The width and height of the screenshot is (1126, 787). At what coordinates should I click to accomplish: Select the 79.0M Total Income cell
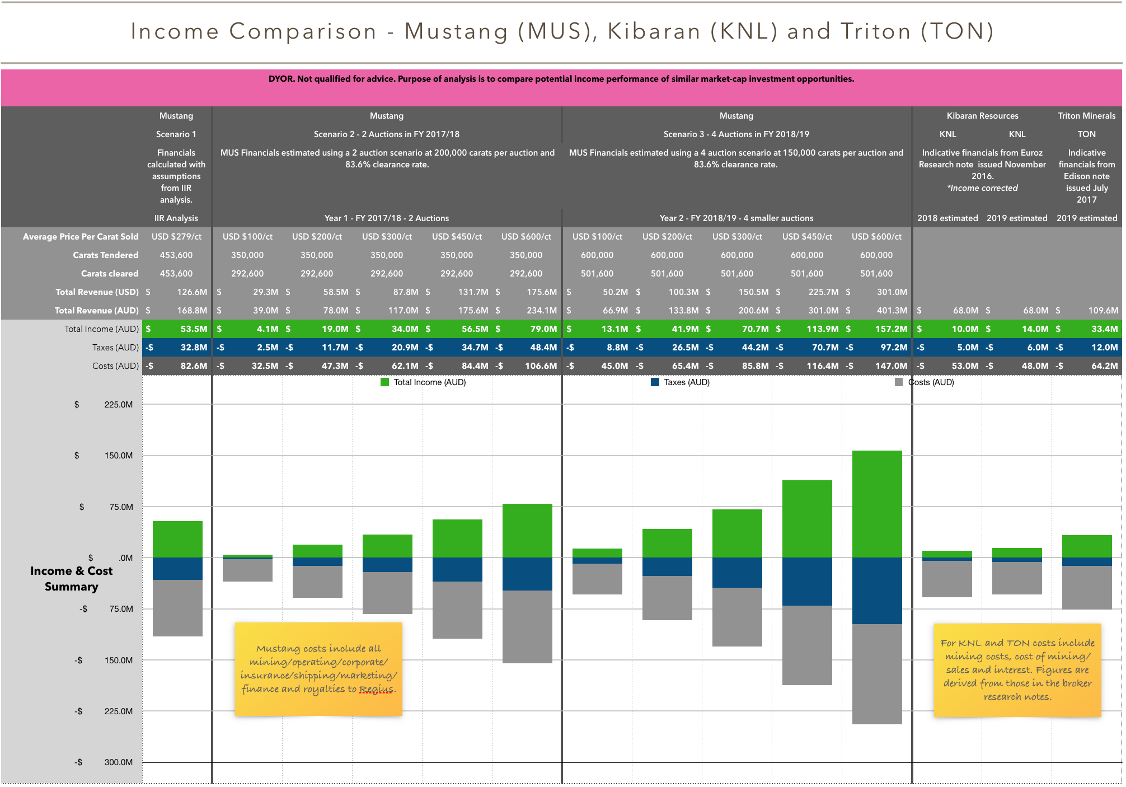pyautogui.click(x=526, y=329)
